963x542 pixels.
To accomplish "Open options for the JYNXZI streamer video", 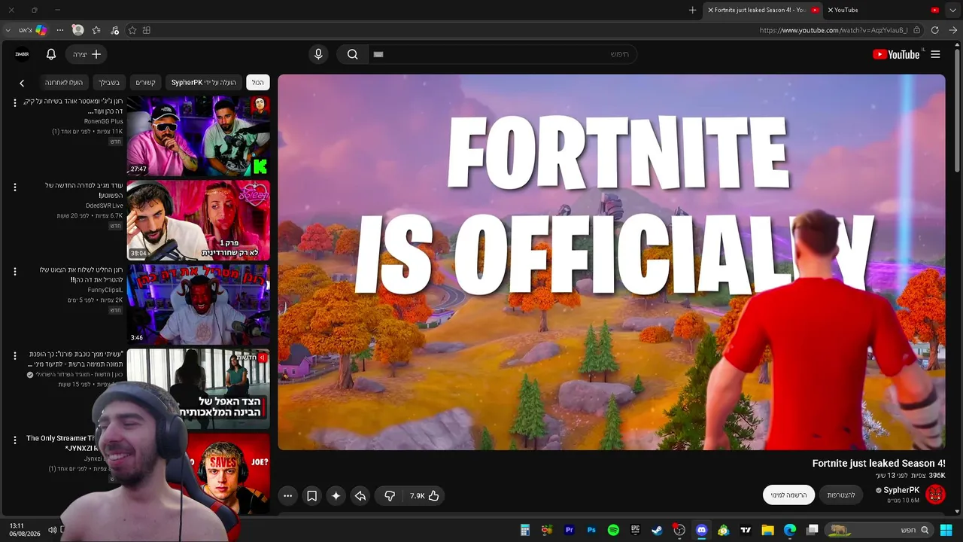I will tap(14, 440).
